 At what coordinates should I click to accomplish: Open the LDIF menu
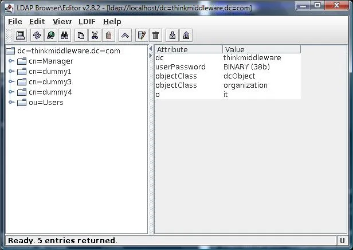(x=87, y=22)
